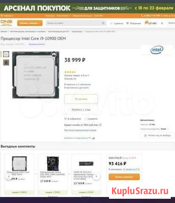Click the gamepad badge on product photo
175x203 pixels.
tap(54, 54)
